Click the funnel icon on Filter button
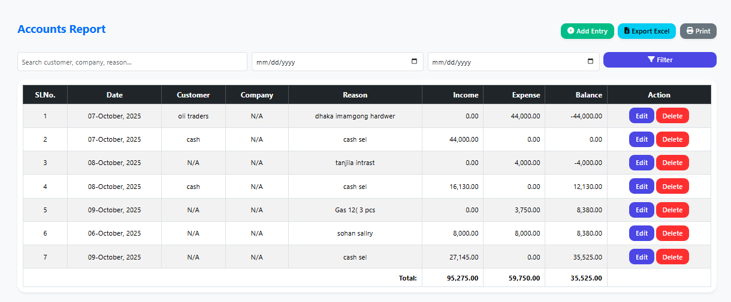 tap(651, 60)
